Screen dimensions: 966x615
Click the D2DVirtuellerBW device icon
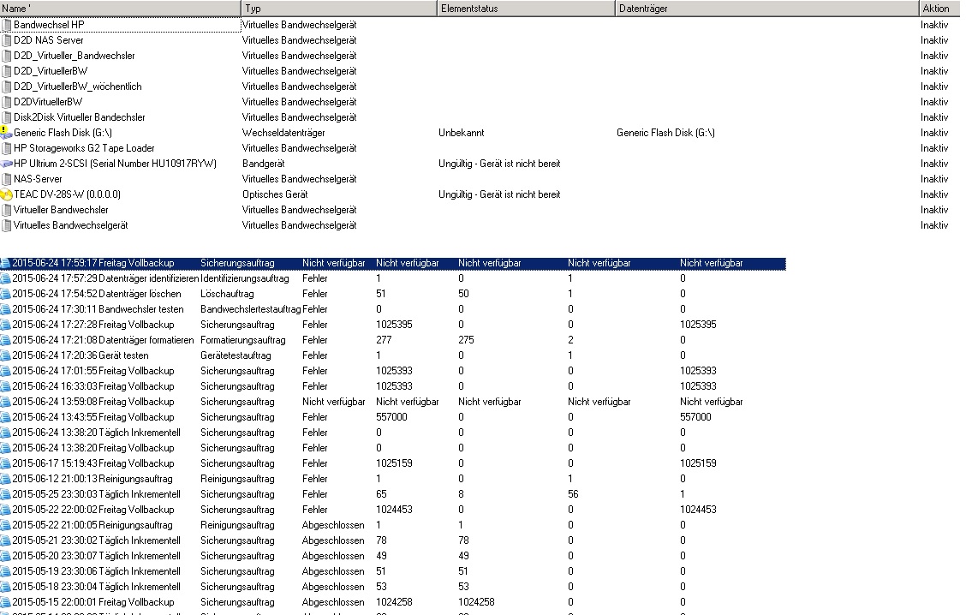pyautogui.click(x=7, y=102)
